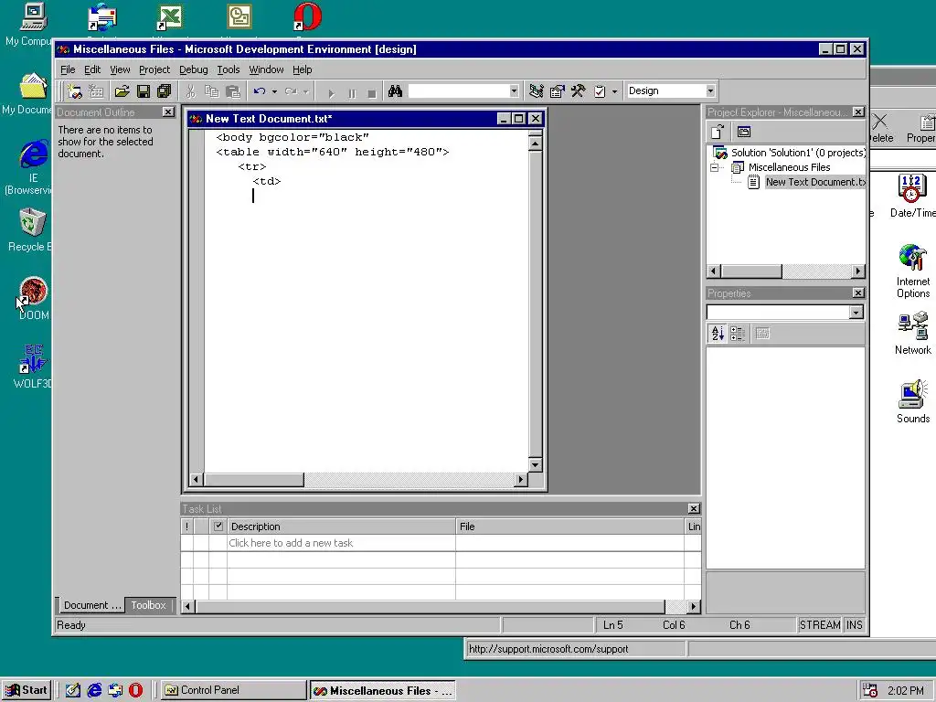Click the Sounds icon in Control Panel
Image resolution: width=936 pixels, height=702 pixels.
[913, 395]
